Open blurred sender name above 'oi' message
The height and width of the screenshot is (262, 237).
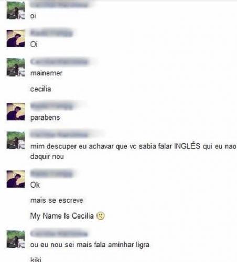[x=59, y=4]
